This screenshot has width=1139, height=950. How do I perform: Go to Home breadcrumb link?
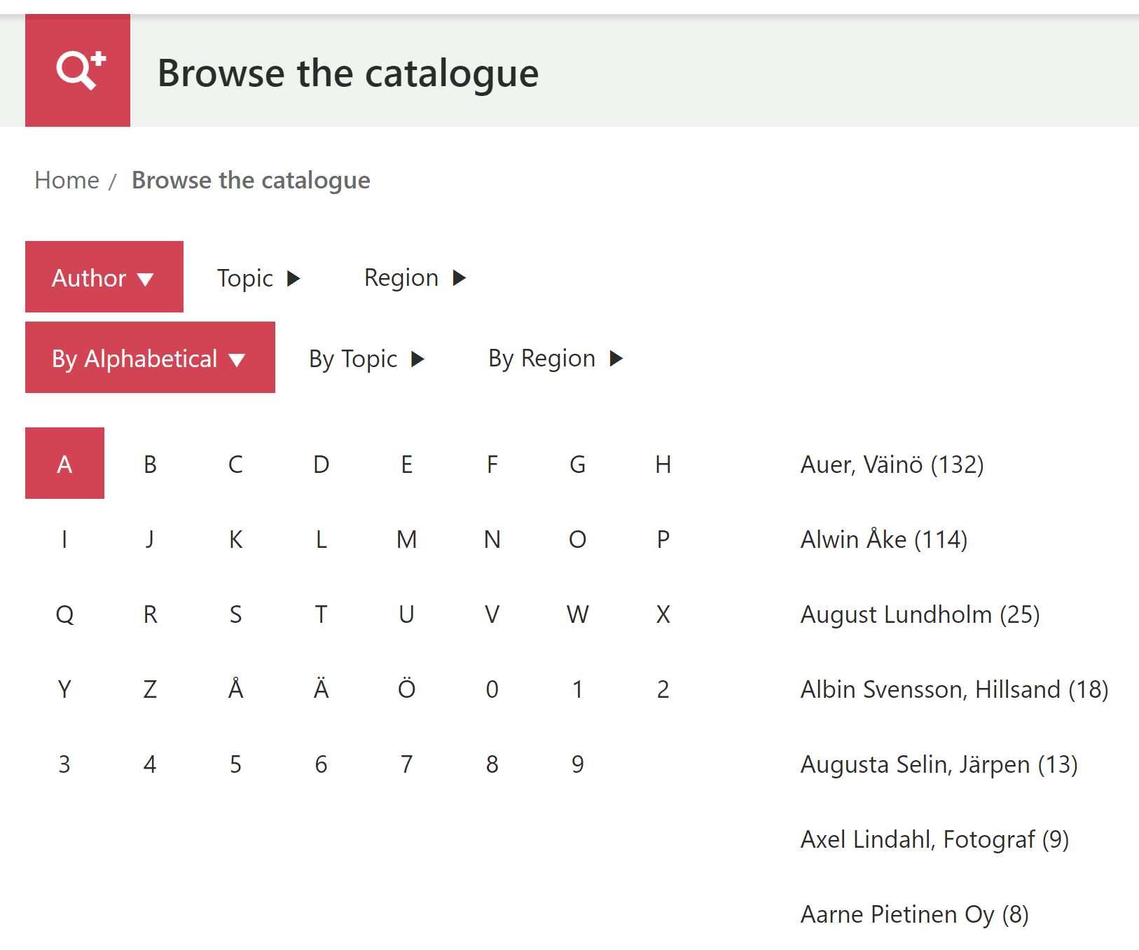[67, 181]
